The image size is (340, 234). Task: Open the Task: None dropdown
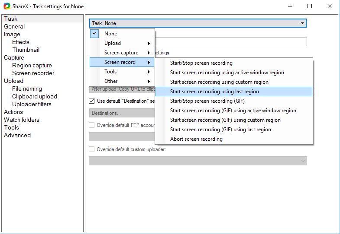tap(198, 23)
